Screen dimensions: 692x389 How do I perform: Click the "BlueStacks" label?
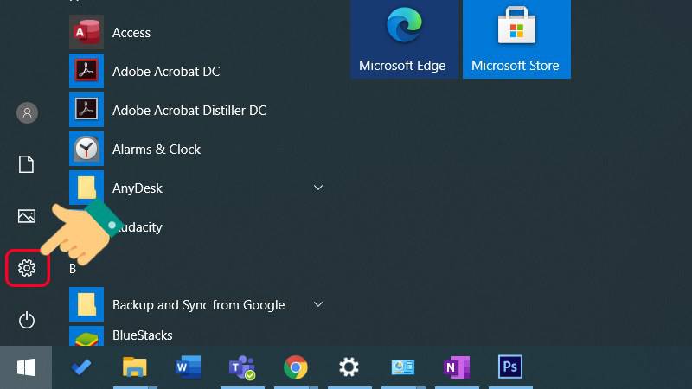[142, 335]
